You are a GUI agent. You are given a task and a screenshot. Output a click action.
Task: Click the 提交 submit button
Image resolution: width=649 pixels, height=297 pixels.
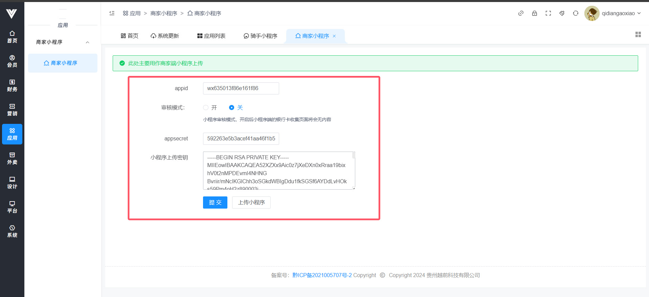tap(215, 202)
